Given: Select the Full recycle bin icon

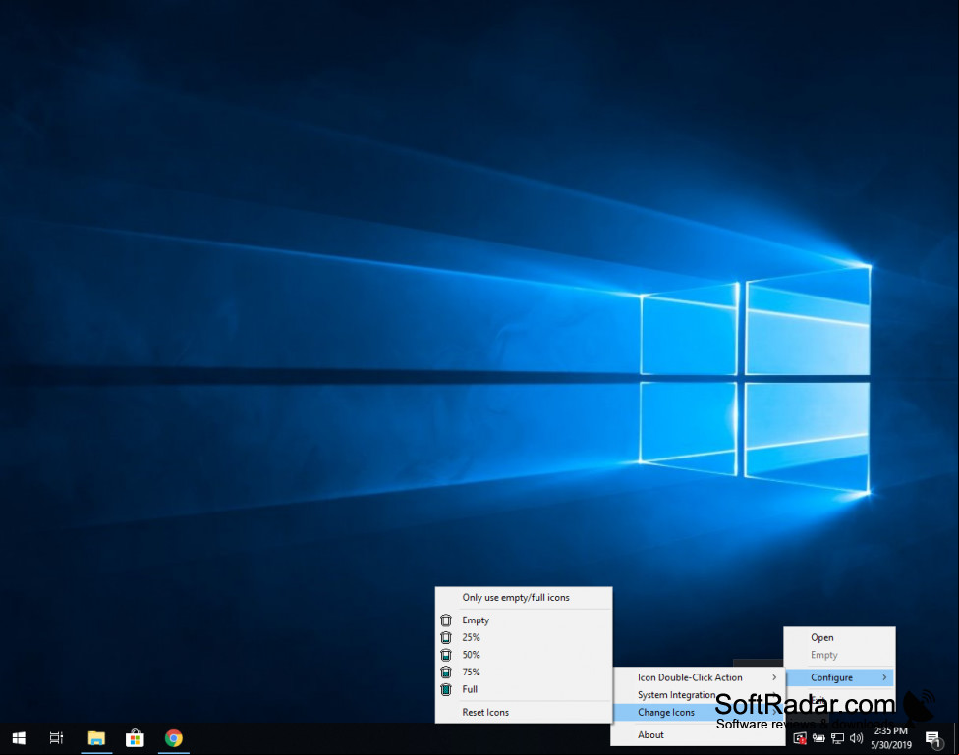Looking at the screenshot, I should (524, 689).
